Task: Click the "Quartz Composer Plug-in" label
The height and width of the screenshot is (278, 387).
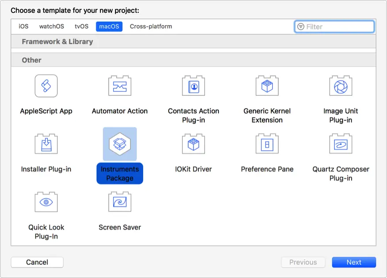Action: [341, 174]
